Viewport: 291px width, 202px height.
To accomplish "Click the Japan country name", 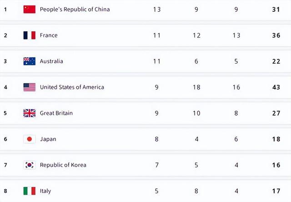I will [x=48, y=139].
